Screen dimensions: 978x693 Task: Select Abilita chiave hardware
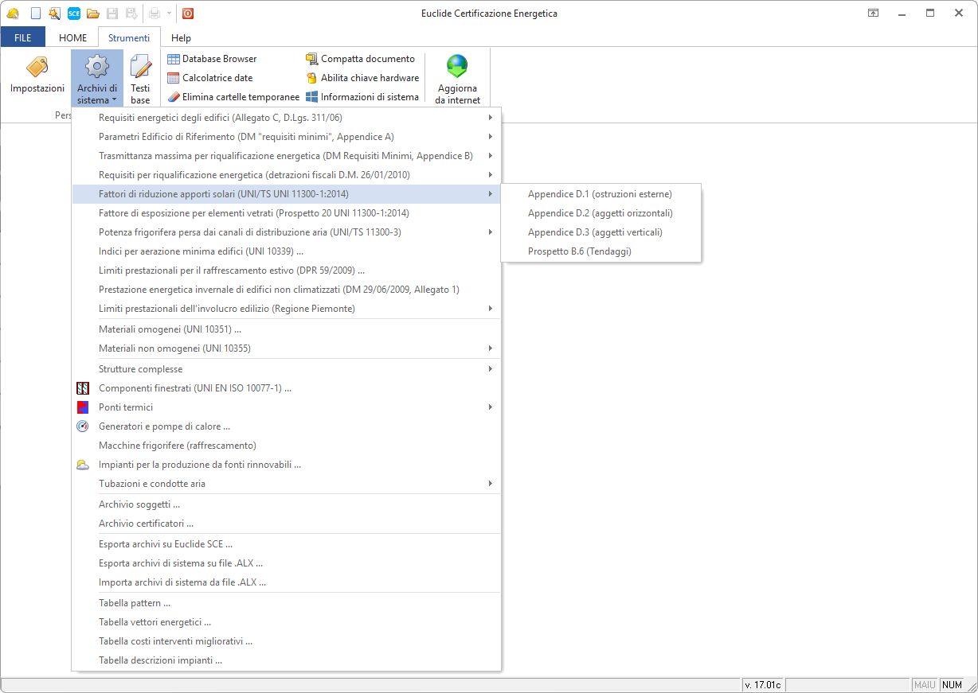pyautogui.click(x=362, y=78)
